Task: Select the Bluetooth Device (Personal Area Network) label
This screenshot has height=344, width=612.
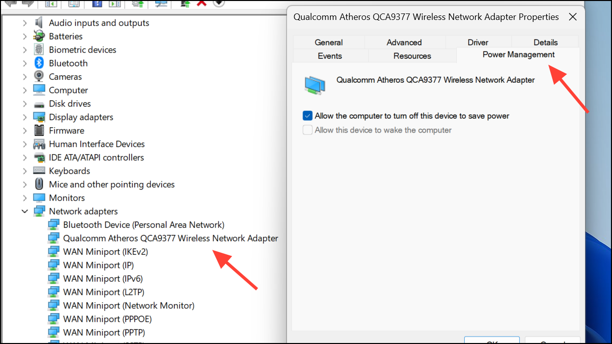Action: coord(144,225)
